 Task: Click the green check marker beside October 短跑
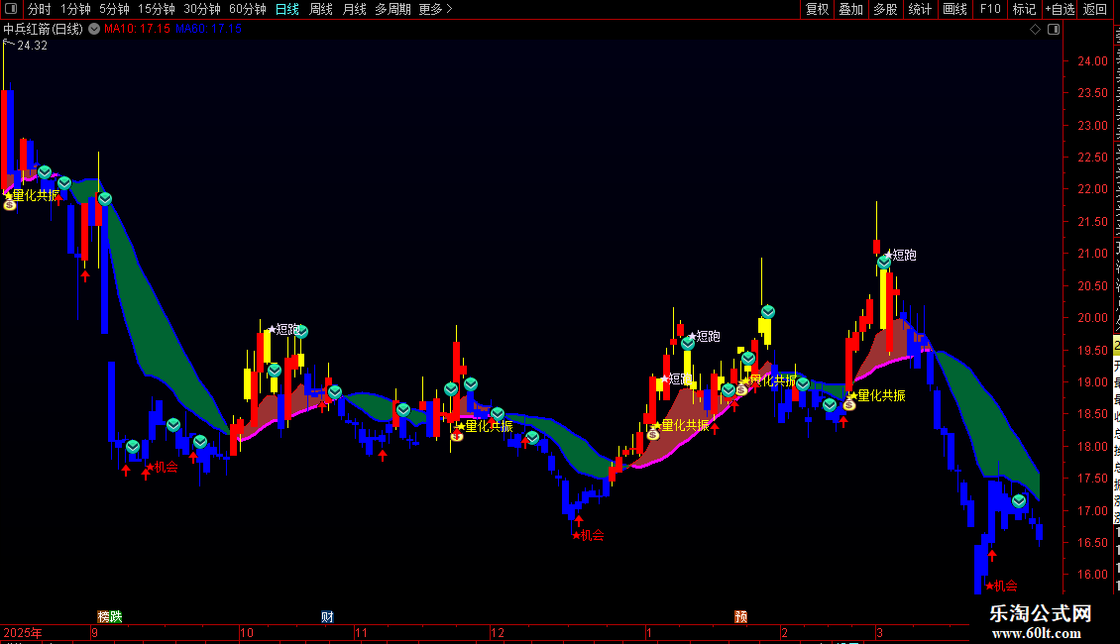click(x=301, y=332)
